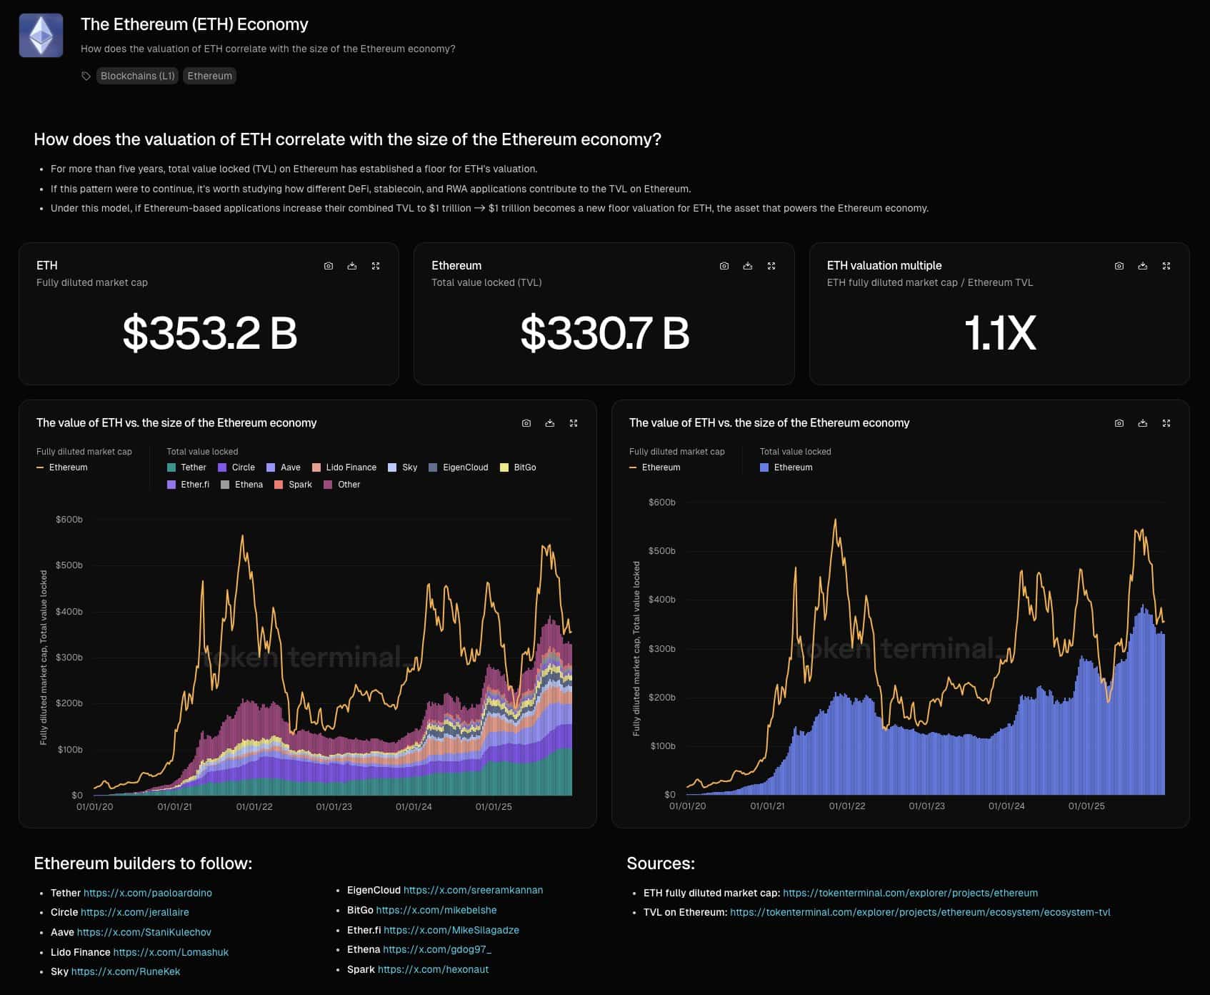This screenshot has width=1210, height=995.
Task: Click the Other color swatch in the legend
Action: point(328,485)
